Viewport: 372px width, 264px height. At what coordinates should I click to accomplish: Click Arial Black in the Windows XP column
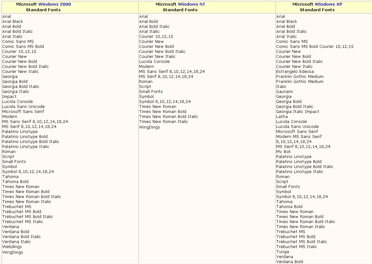[x=287, y=22]
